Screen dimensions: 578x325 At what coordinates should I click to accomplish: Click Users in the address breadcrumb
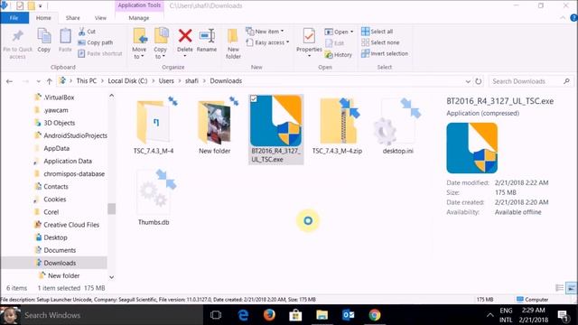click(166, 81)
